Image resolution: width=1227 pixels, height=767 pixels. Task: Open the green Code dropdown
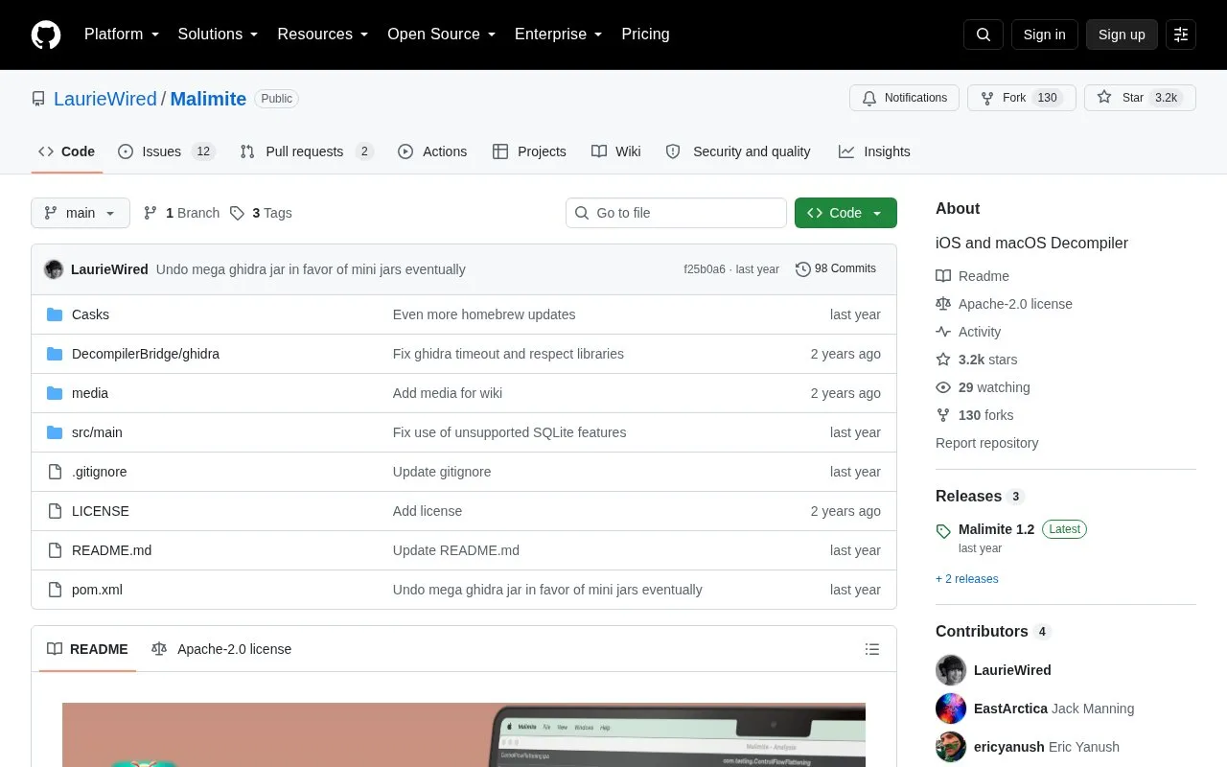(x=845, y=213)
